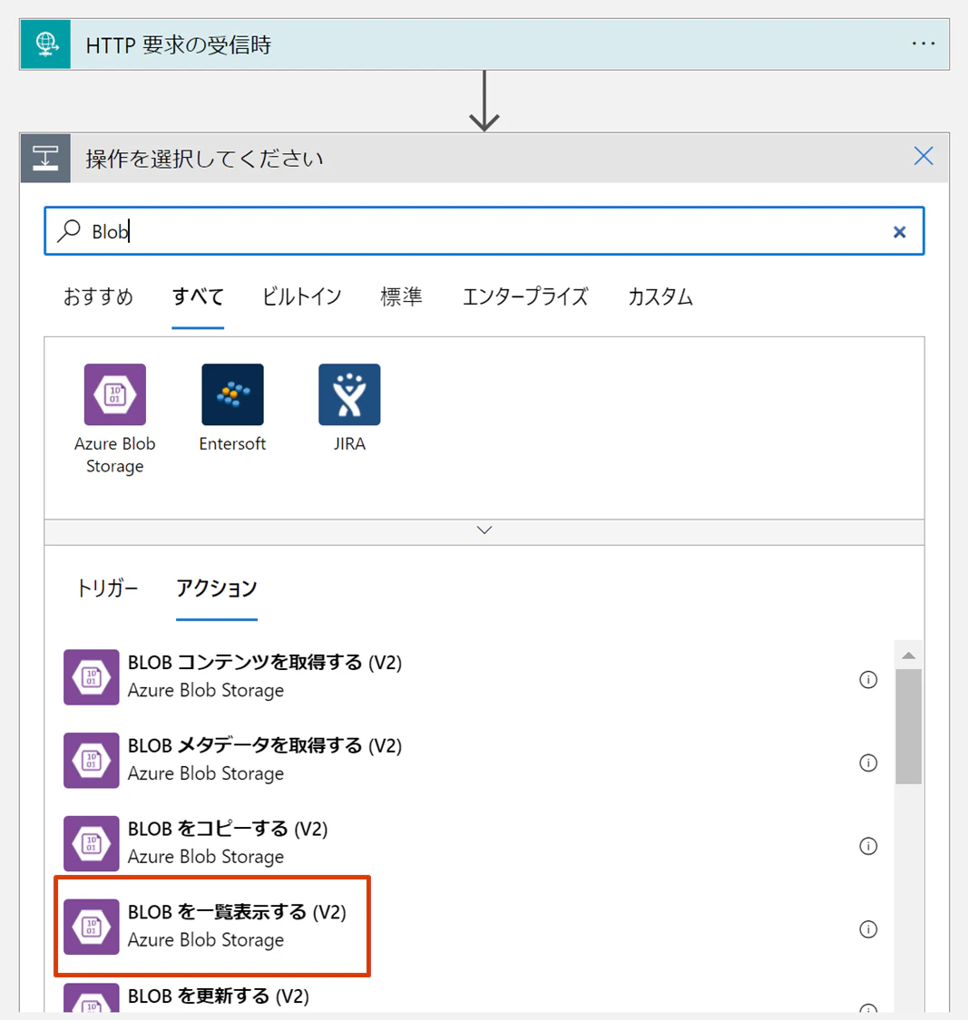Choose BLOB をコピーする (V2) action text
This screenshot has width=968, height=1020.
tap(227, 830)
